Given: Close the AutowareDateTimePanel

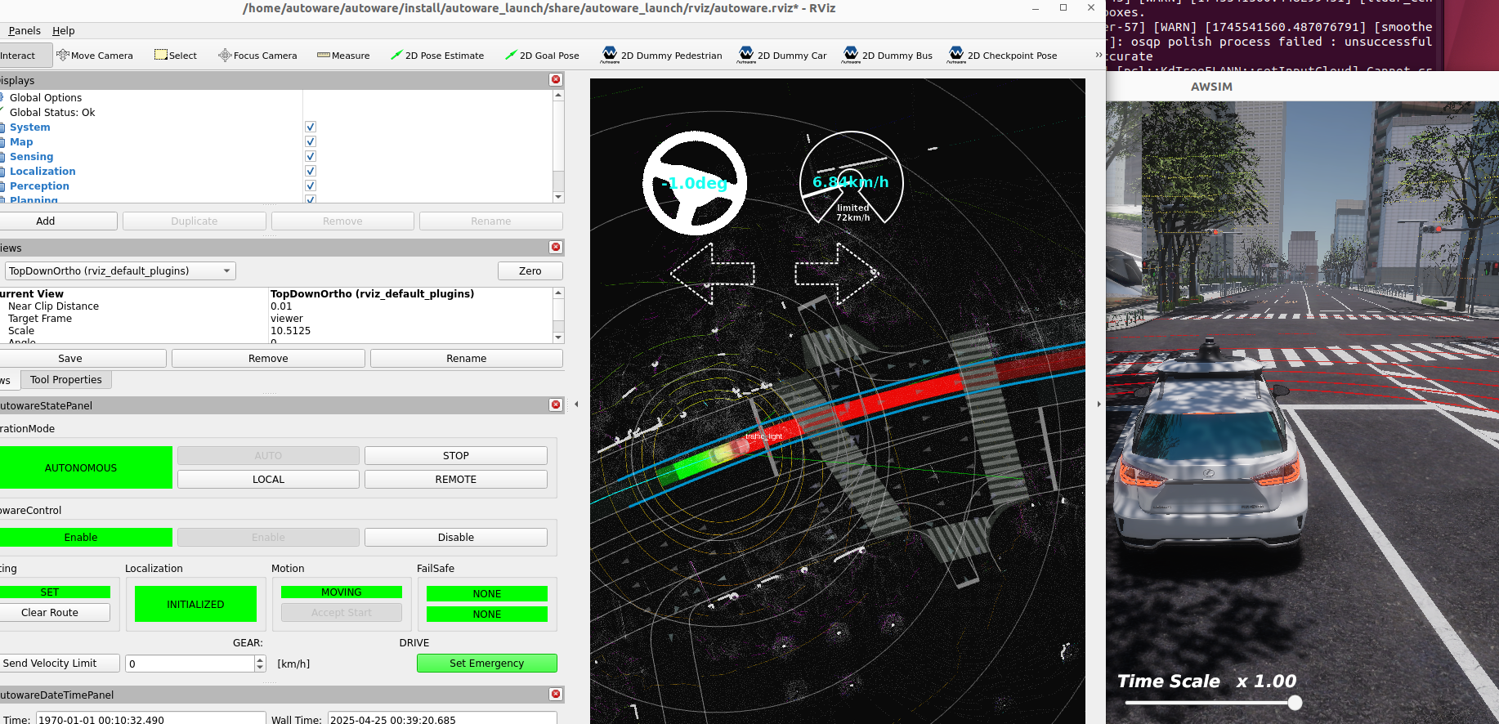Looking at the screenshot, I should [556, 694].
